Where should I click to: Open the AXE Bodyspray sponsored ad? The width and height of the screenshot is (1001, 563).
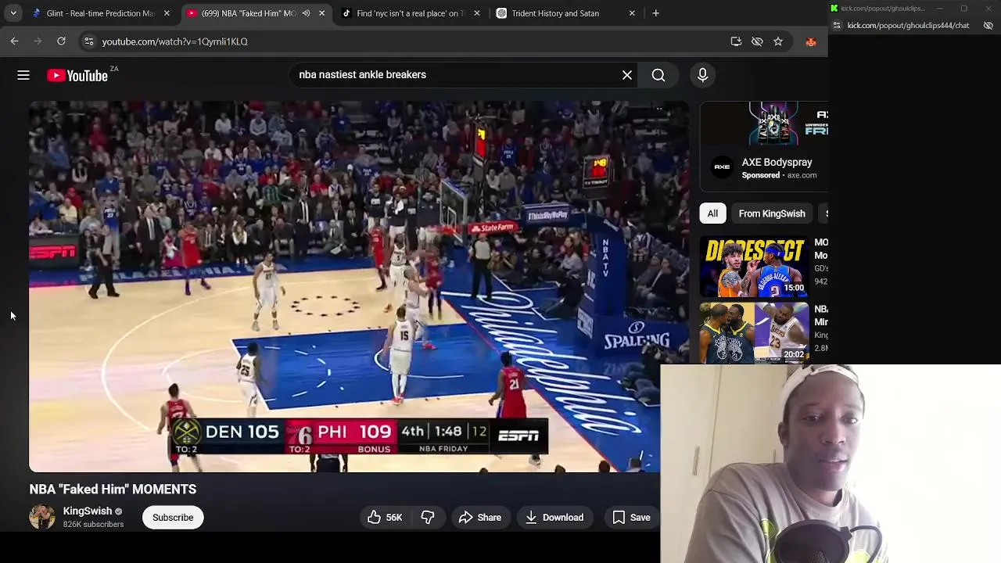pyautogui.click(x=777, y=163)
